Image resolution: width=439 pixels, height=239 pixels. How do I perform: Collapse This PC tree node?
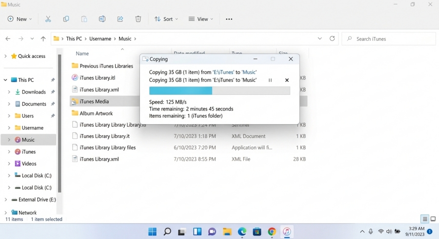click(5, 80)
